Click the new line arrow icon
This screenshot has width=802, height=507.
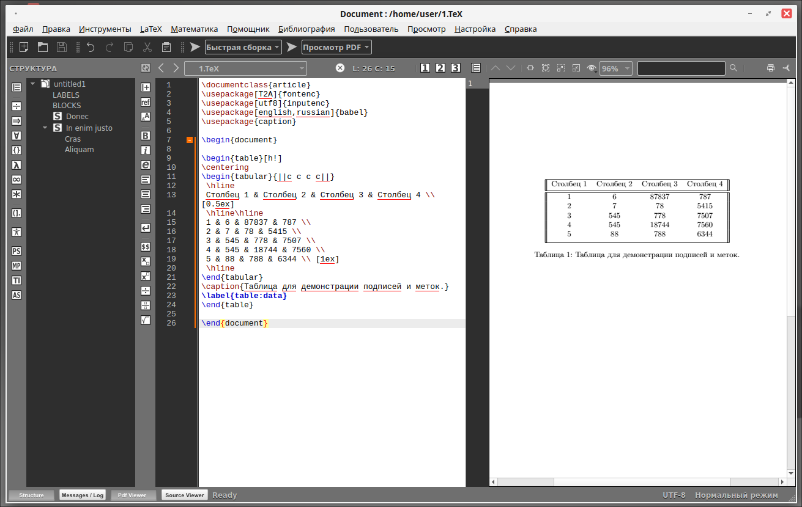coord(146,228)
